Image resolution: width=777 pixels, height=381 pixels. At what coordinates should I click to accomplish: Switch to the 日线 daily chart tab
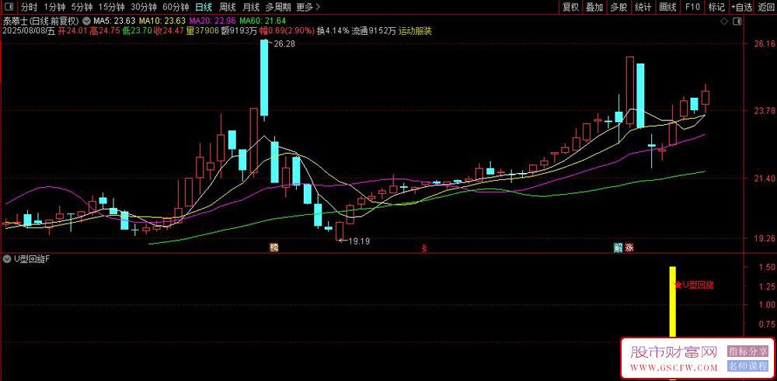pos(203,7)
